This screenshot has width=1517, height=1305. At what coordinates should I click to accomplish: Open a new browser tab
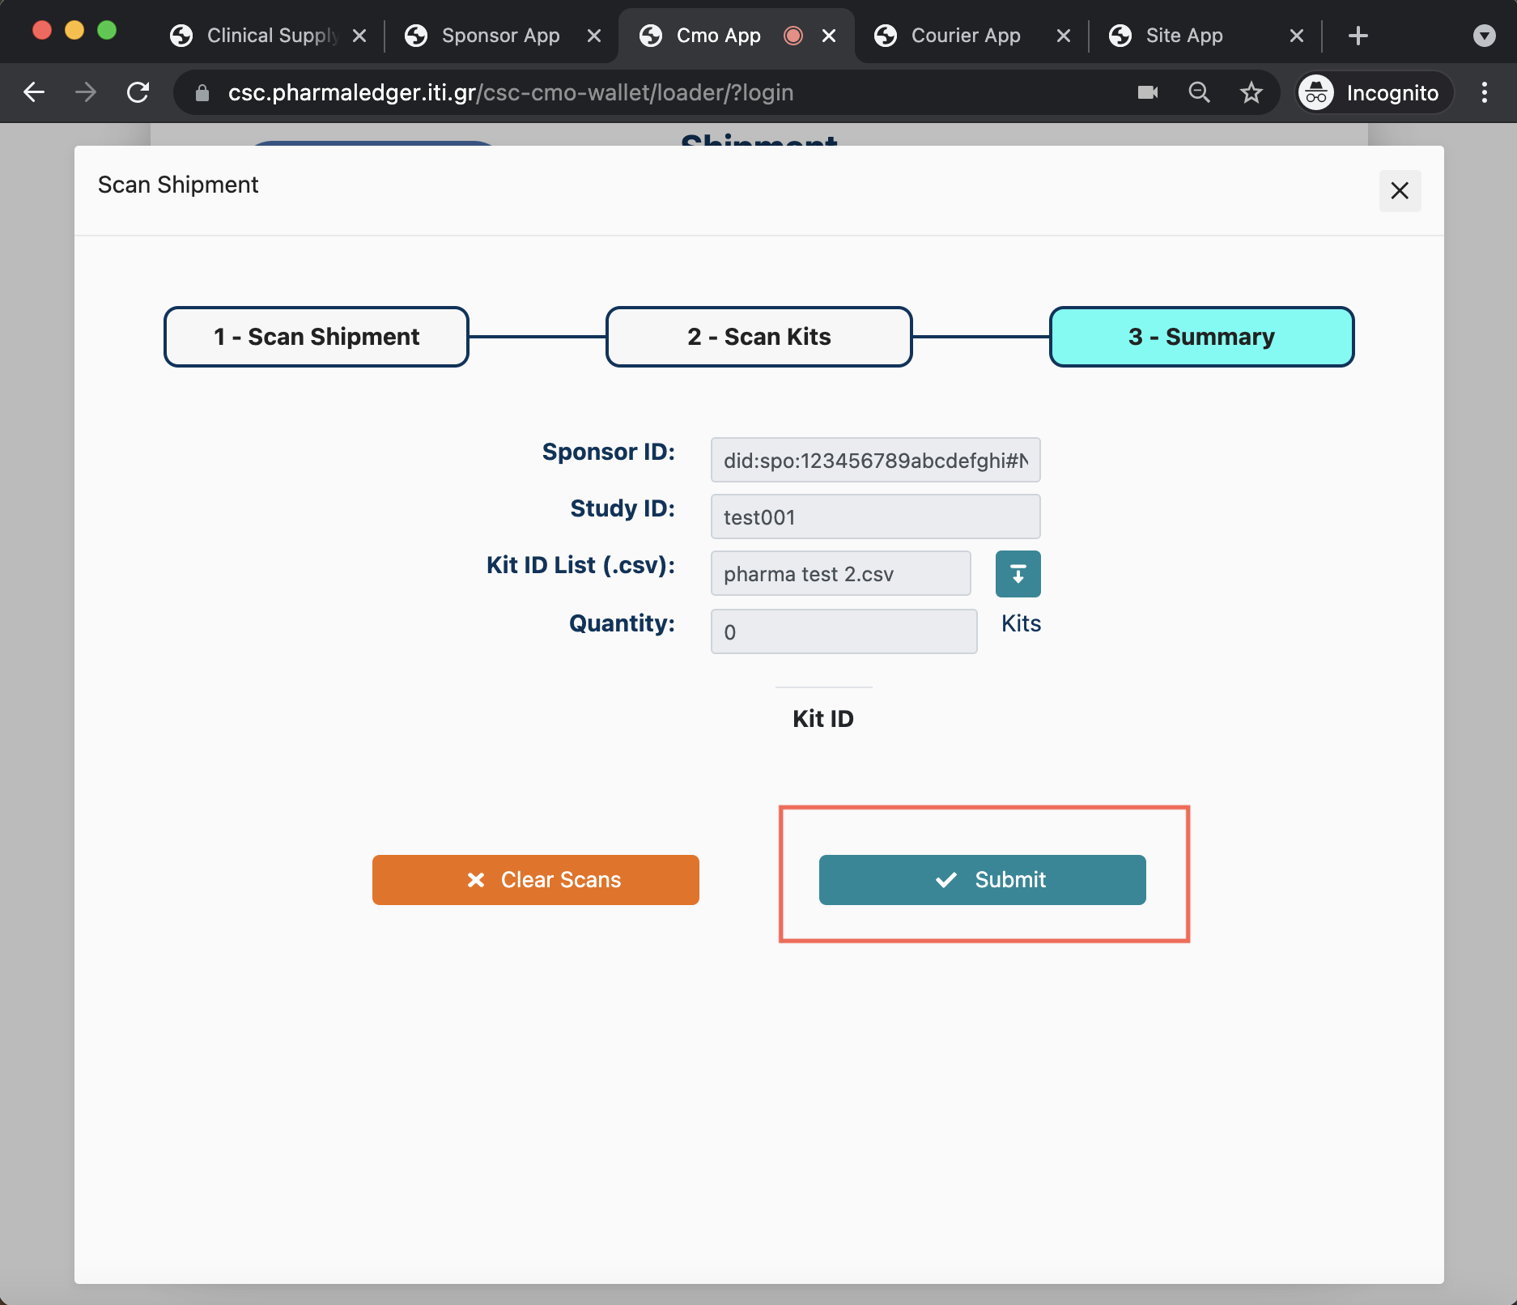(1358, 36)
